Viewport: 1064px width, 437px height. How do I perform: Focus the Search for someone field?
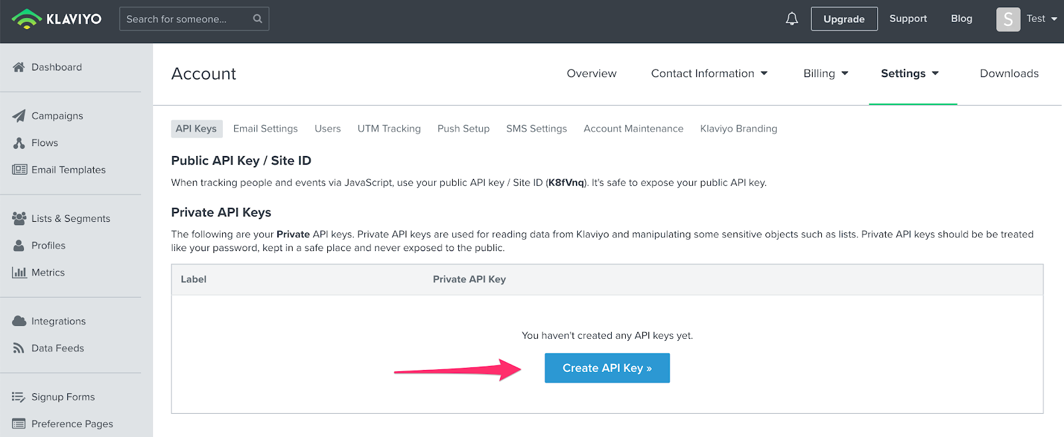point(185,19)
